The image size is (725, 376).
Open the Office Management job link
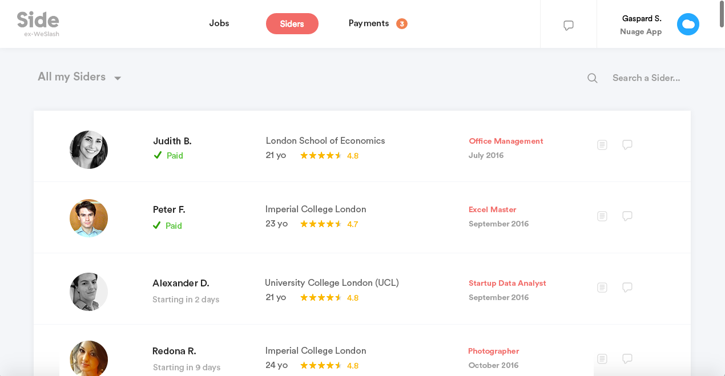pyautogui.click(x=506, y=141)
